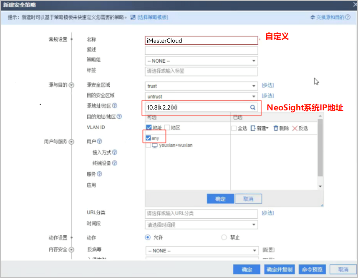Click multi-select link next to destination zone
The width and height of the screenshot is (358, 278).
267,95
